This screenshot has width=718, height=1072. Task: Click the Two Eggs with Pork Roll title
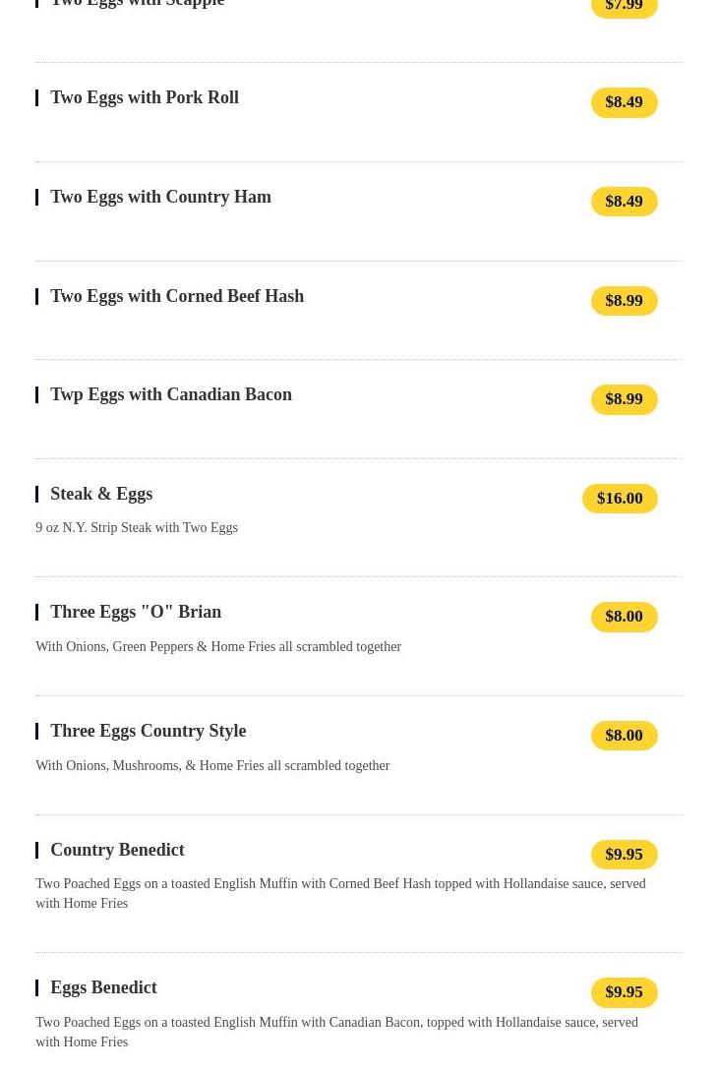[145, 98]
